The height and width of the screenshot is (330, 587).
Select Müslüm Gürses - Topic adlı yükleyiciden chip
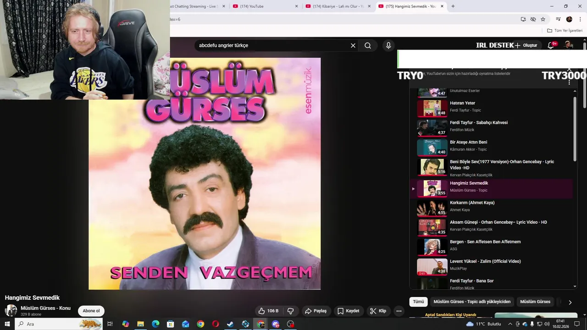point(472,302)
